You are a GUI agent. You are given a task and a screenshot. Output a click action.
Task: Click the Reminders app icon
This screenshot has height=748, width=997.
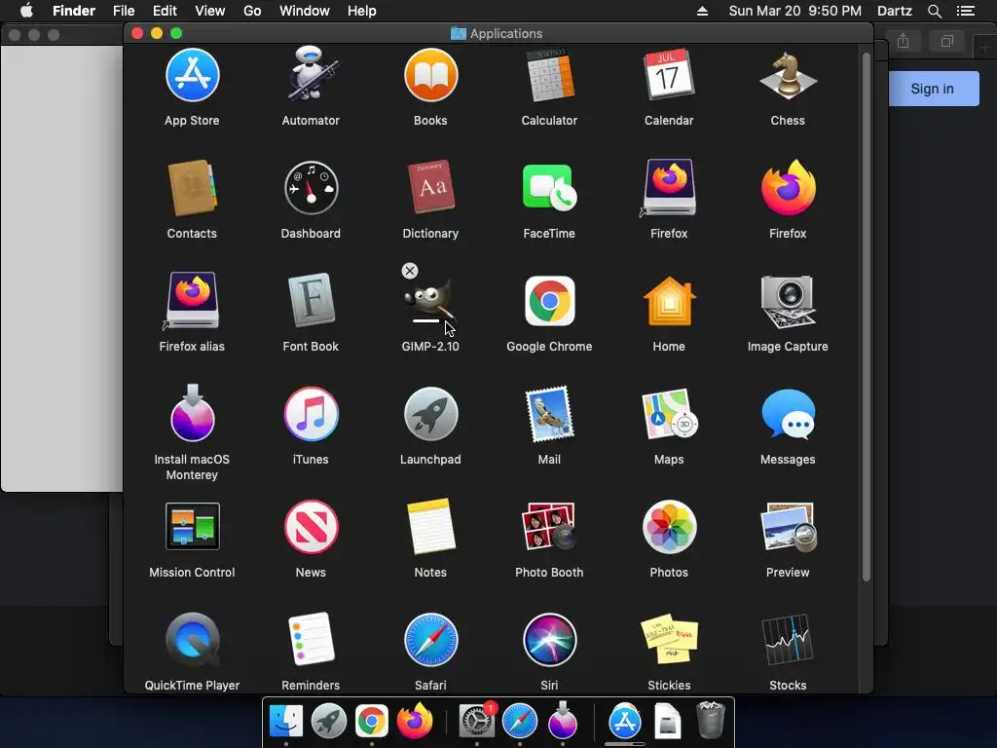click(311, 639)
